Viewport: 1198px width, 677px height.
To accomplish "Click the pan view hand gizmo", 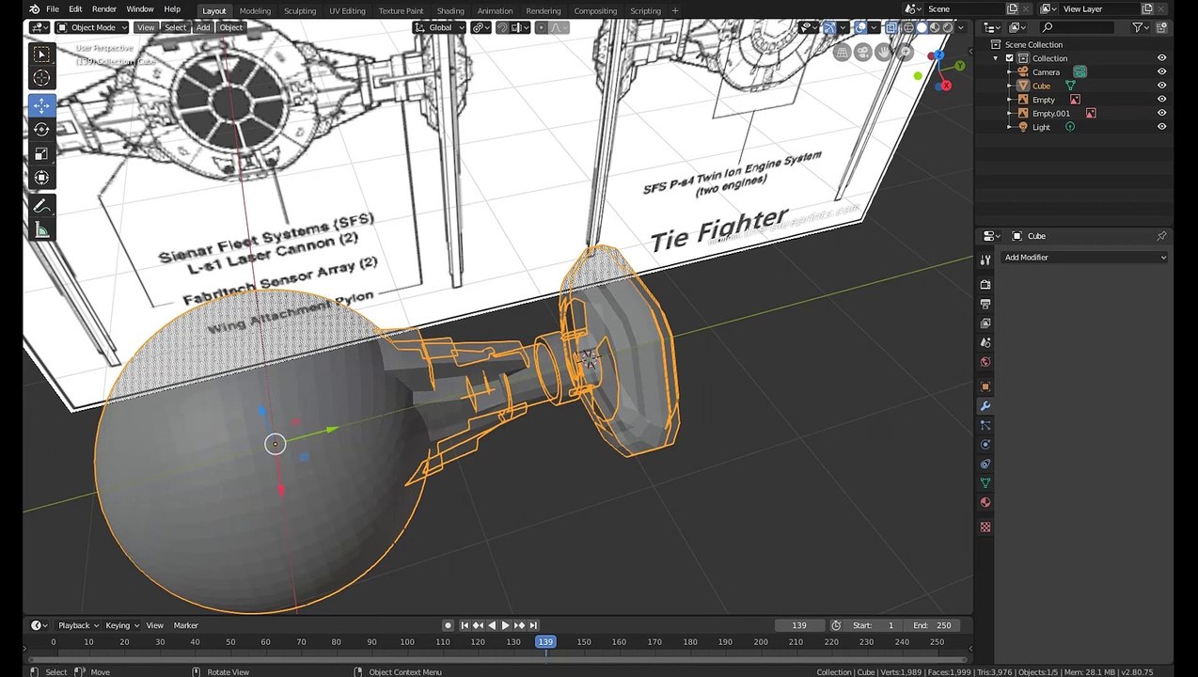I will point(884,53).
